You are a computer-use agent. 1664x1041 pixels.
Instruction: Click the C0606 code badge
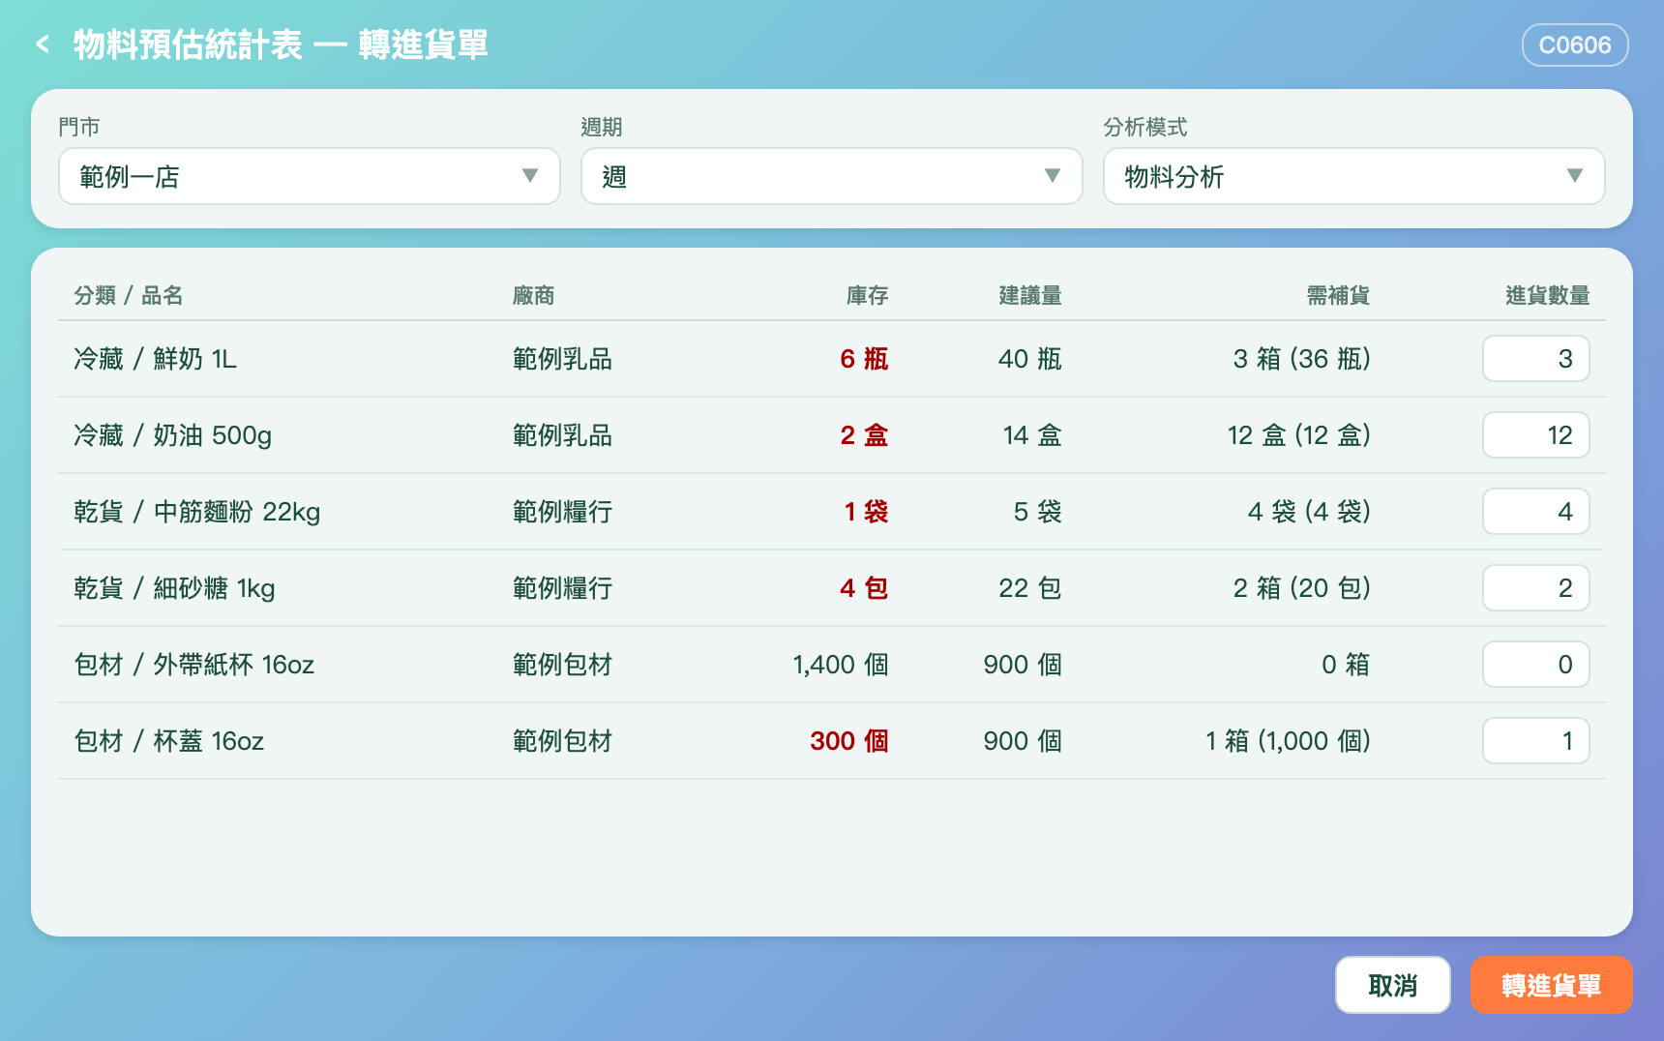(1575, 45)
